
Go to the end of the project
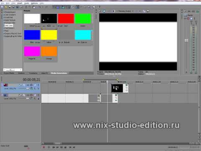pyautogui.click(x=74, y=147)
